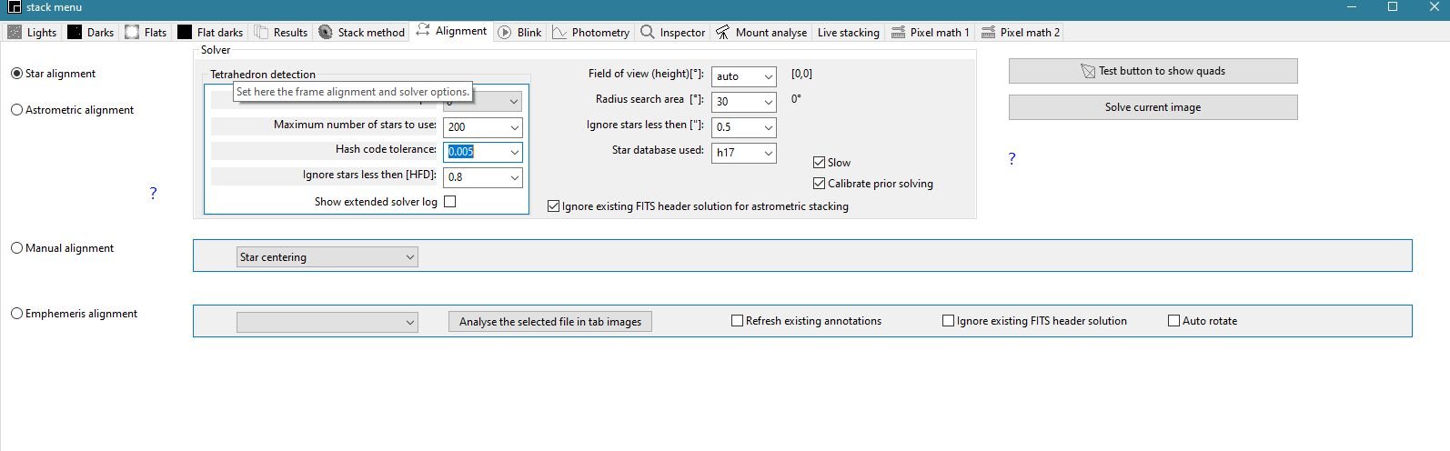Image resolution: width=1450 pixels, height=451 pixels.
Task: Switch to the Pixel math 2 tab
Action: (x=1021, y=32)
